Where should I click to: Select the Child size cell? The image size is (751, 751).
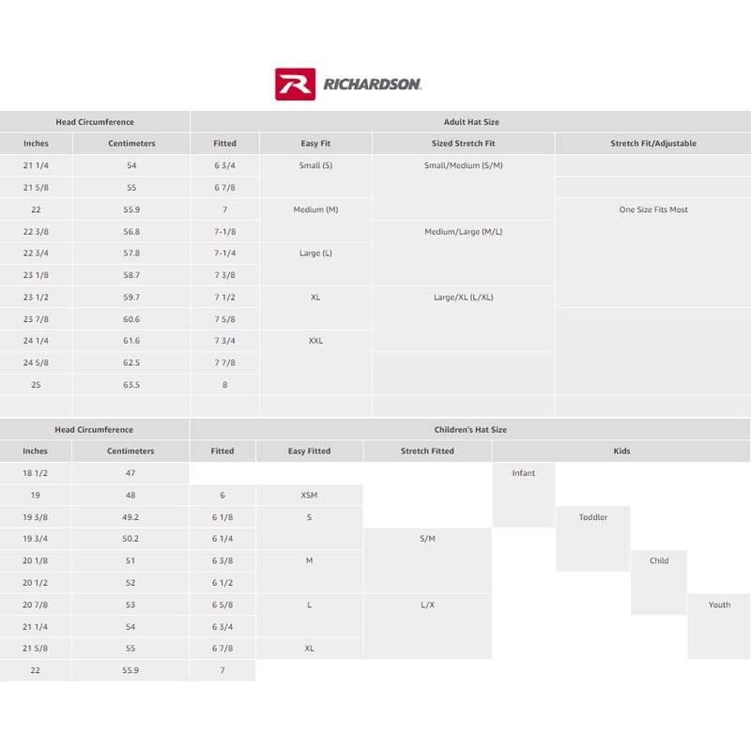(659, 561)
